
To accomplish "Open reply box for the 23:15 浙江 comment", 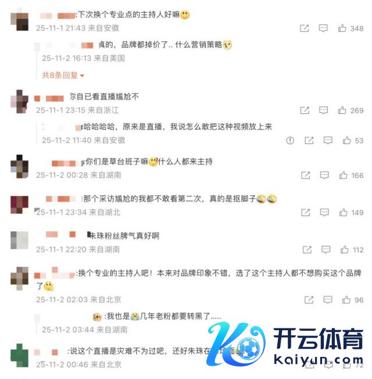I will coord(323,110).
